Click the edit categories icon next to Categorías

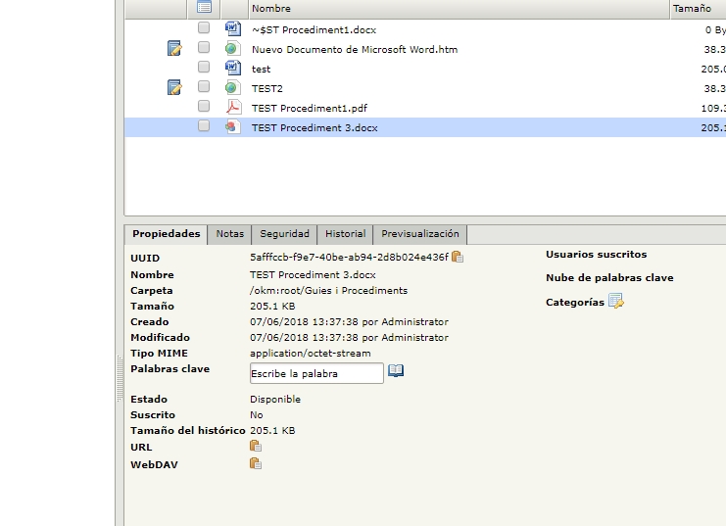tap(616, 301)
